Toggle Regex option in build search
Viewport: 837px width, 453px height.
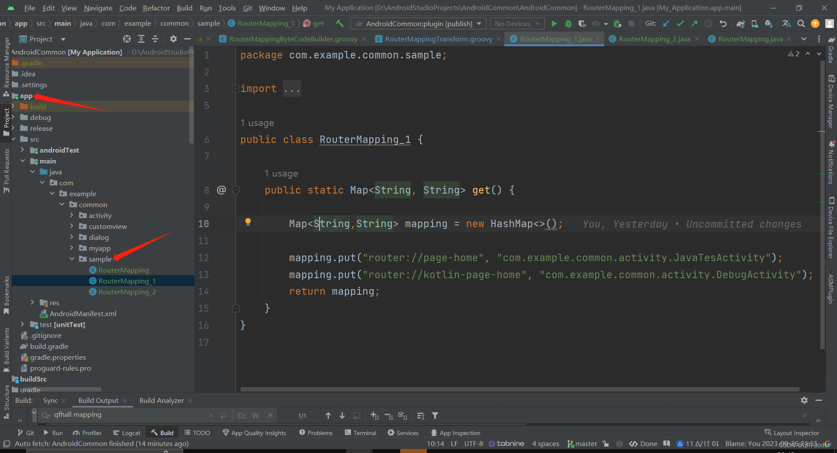(270, 416)
